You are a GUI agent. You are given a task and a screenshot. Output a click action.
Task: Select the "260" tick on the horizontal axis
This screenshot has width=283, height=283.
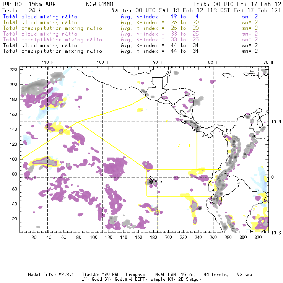pos(213,237)
